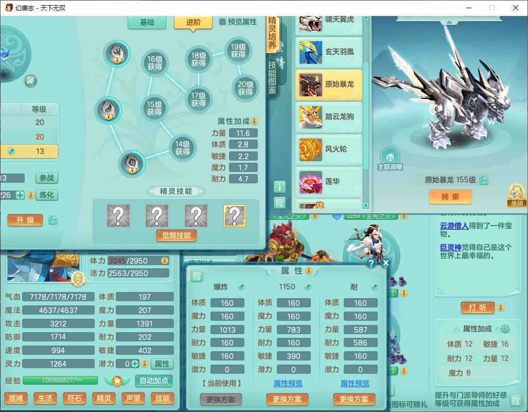Viewport: 528px width, 412px height.
Task: Select the 20级获得 skill node
Action: pos(245,88)
